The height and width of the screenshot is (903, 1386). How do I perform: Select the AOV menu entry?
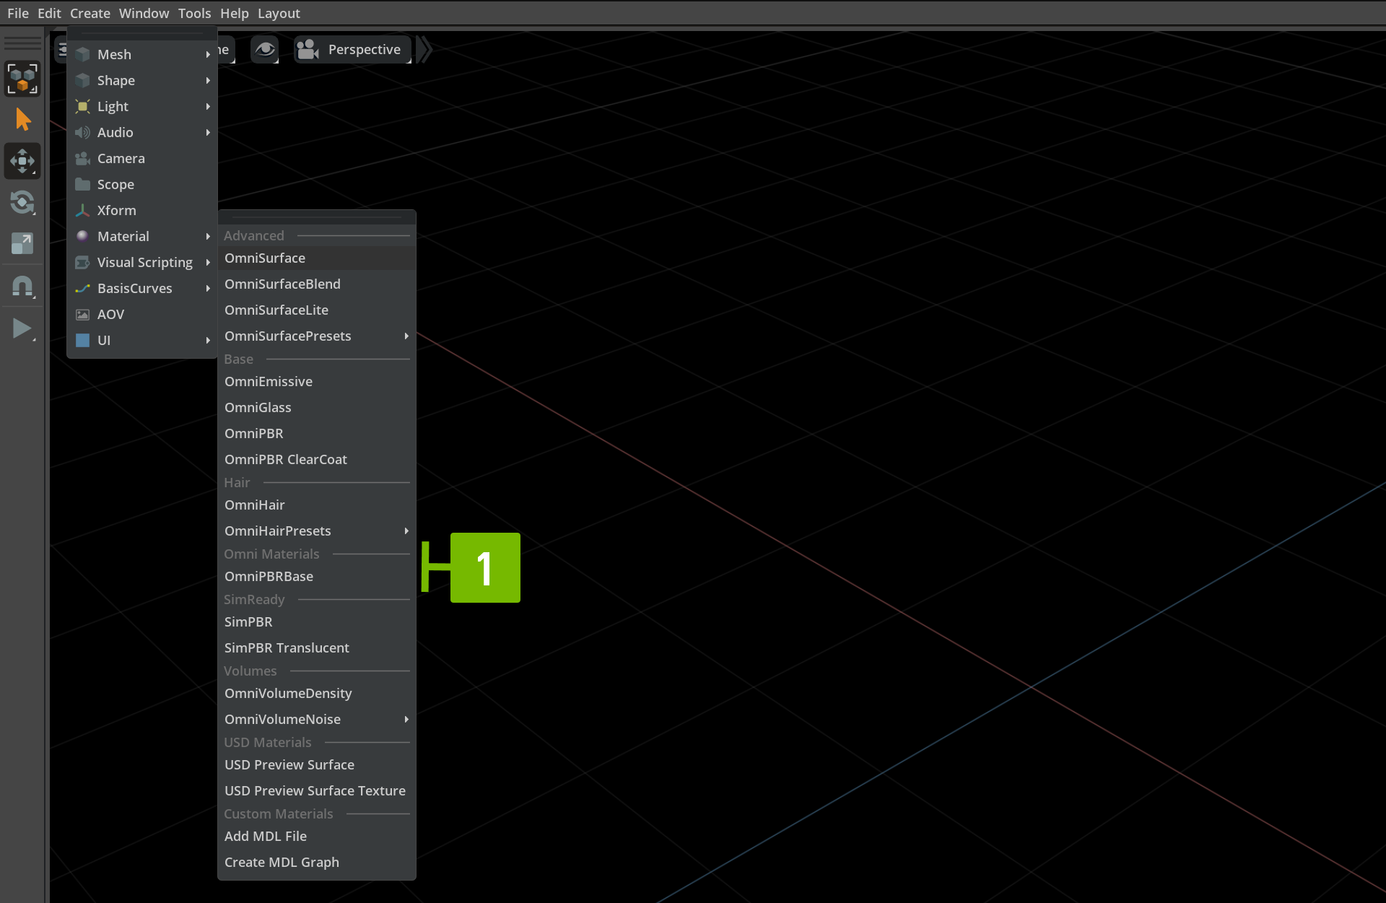tap(142, 314)
